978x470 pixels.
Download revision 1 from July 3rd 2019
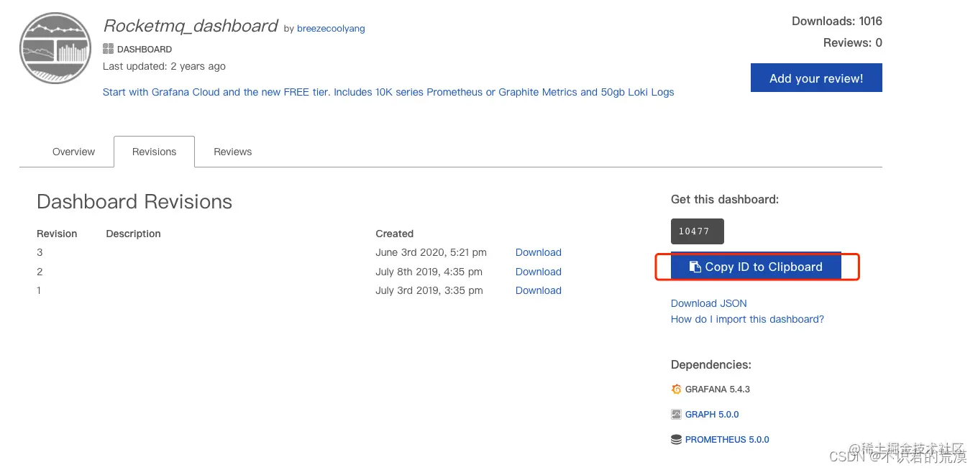click(x=539, y=290)
